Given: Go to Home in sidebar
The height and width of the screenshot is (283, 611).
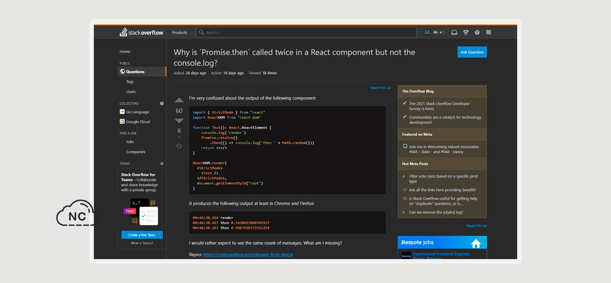Looking at the screenshot, I should coord(125,52).
